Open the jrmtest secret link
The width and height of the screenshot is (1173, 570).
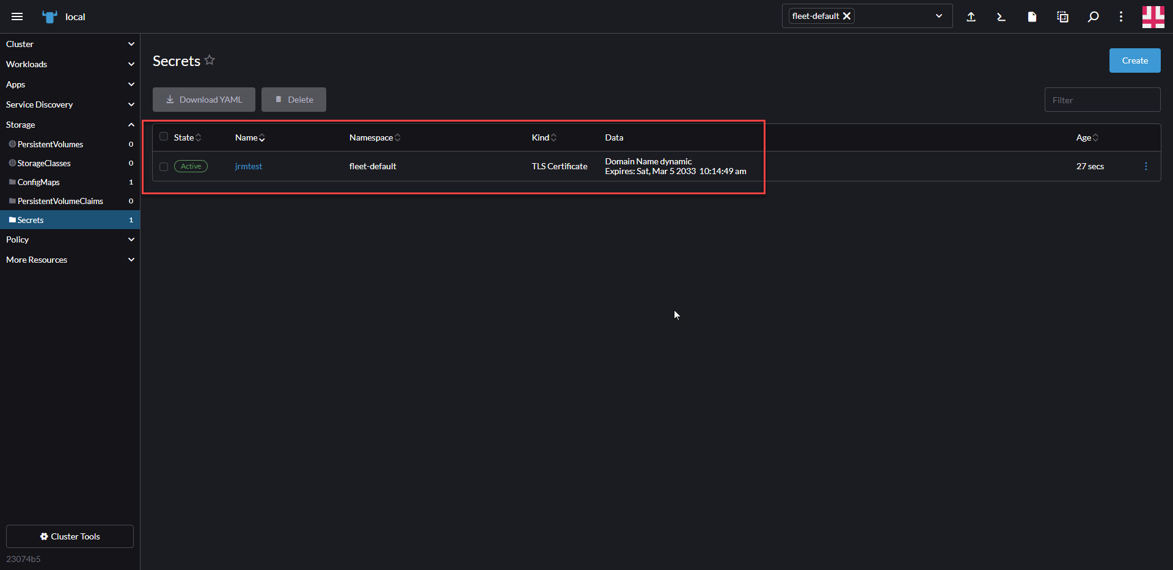coord(248,166)
